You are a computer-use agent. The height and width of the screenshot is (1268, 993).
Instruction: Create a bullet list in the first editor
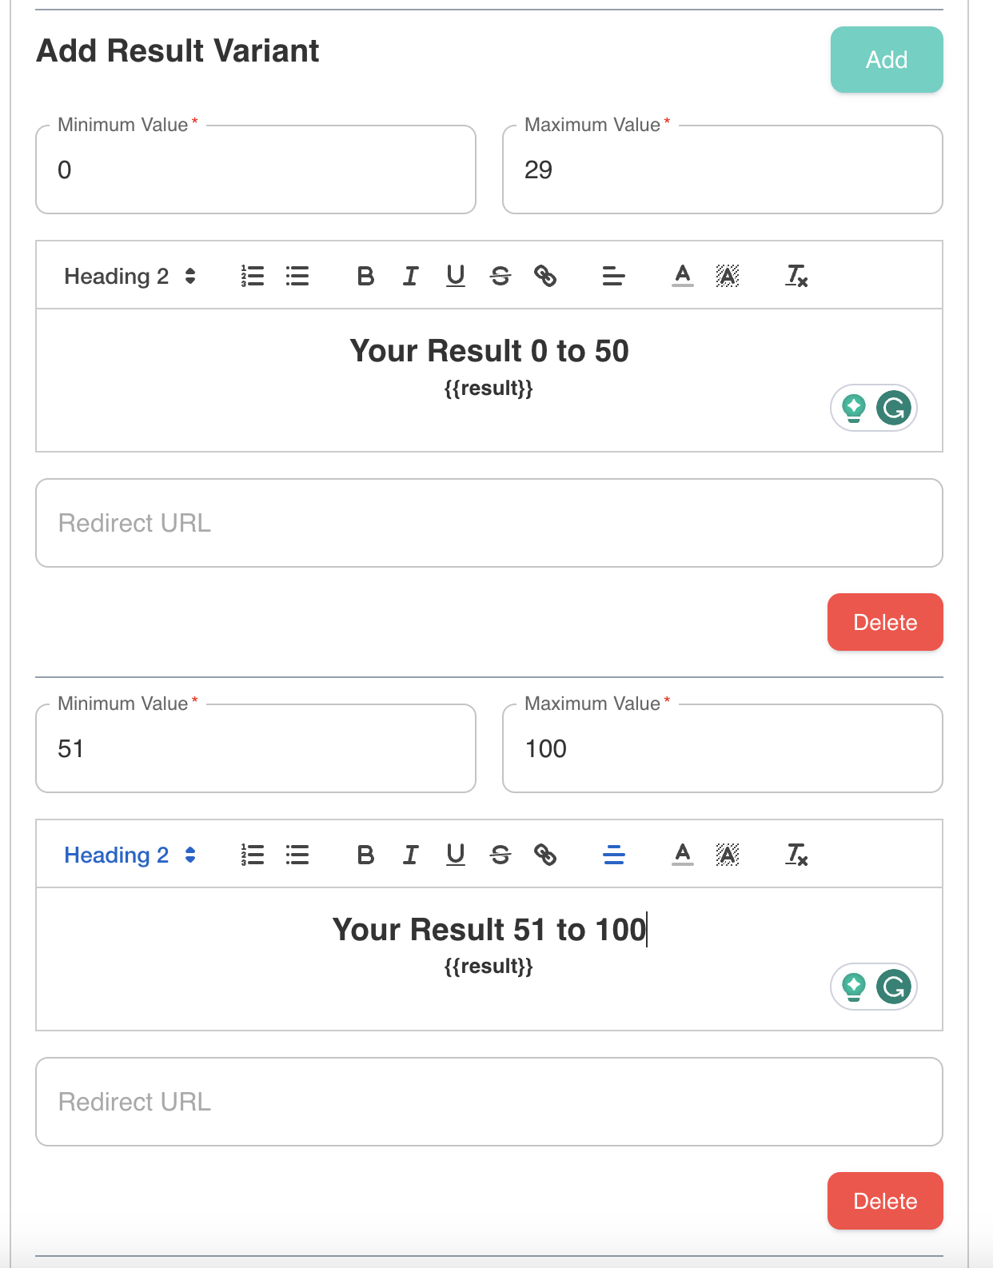tap(297, 276)
